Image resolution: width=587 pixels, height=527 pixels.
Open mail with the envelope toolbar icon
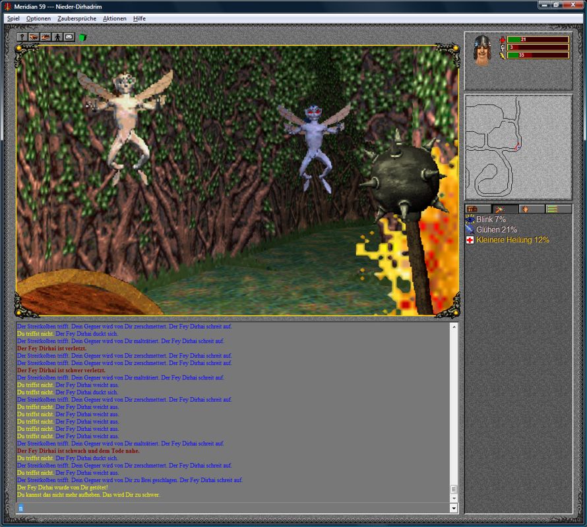click(69, 37)
